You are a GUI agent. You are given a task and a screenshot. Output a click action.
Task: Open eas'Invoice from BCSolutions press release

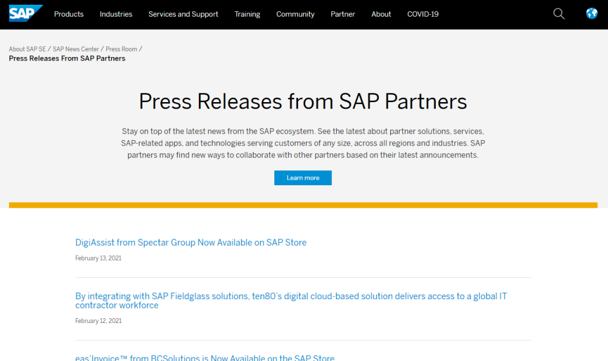pos(205,357)
